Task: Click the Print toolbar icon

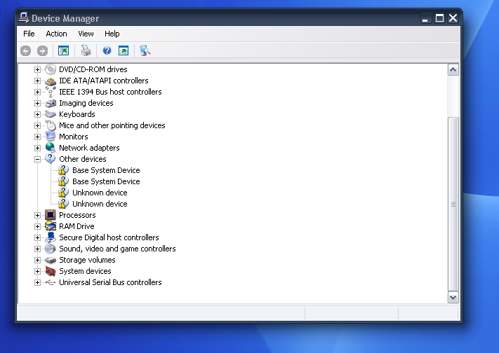Action: pos(86,50)
